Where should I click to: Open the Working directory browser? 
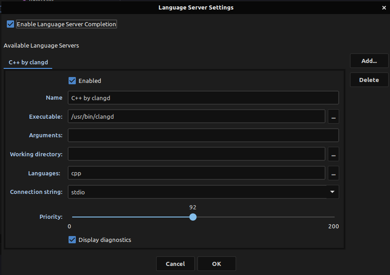pyautogui.click(x=333, y=154)
